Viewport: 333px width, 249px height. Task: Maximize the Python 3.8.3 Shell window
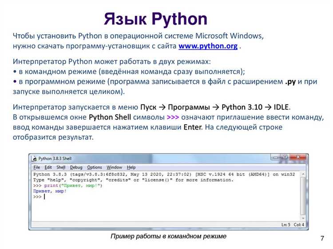coord(285,157)
